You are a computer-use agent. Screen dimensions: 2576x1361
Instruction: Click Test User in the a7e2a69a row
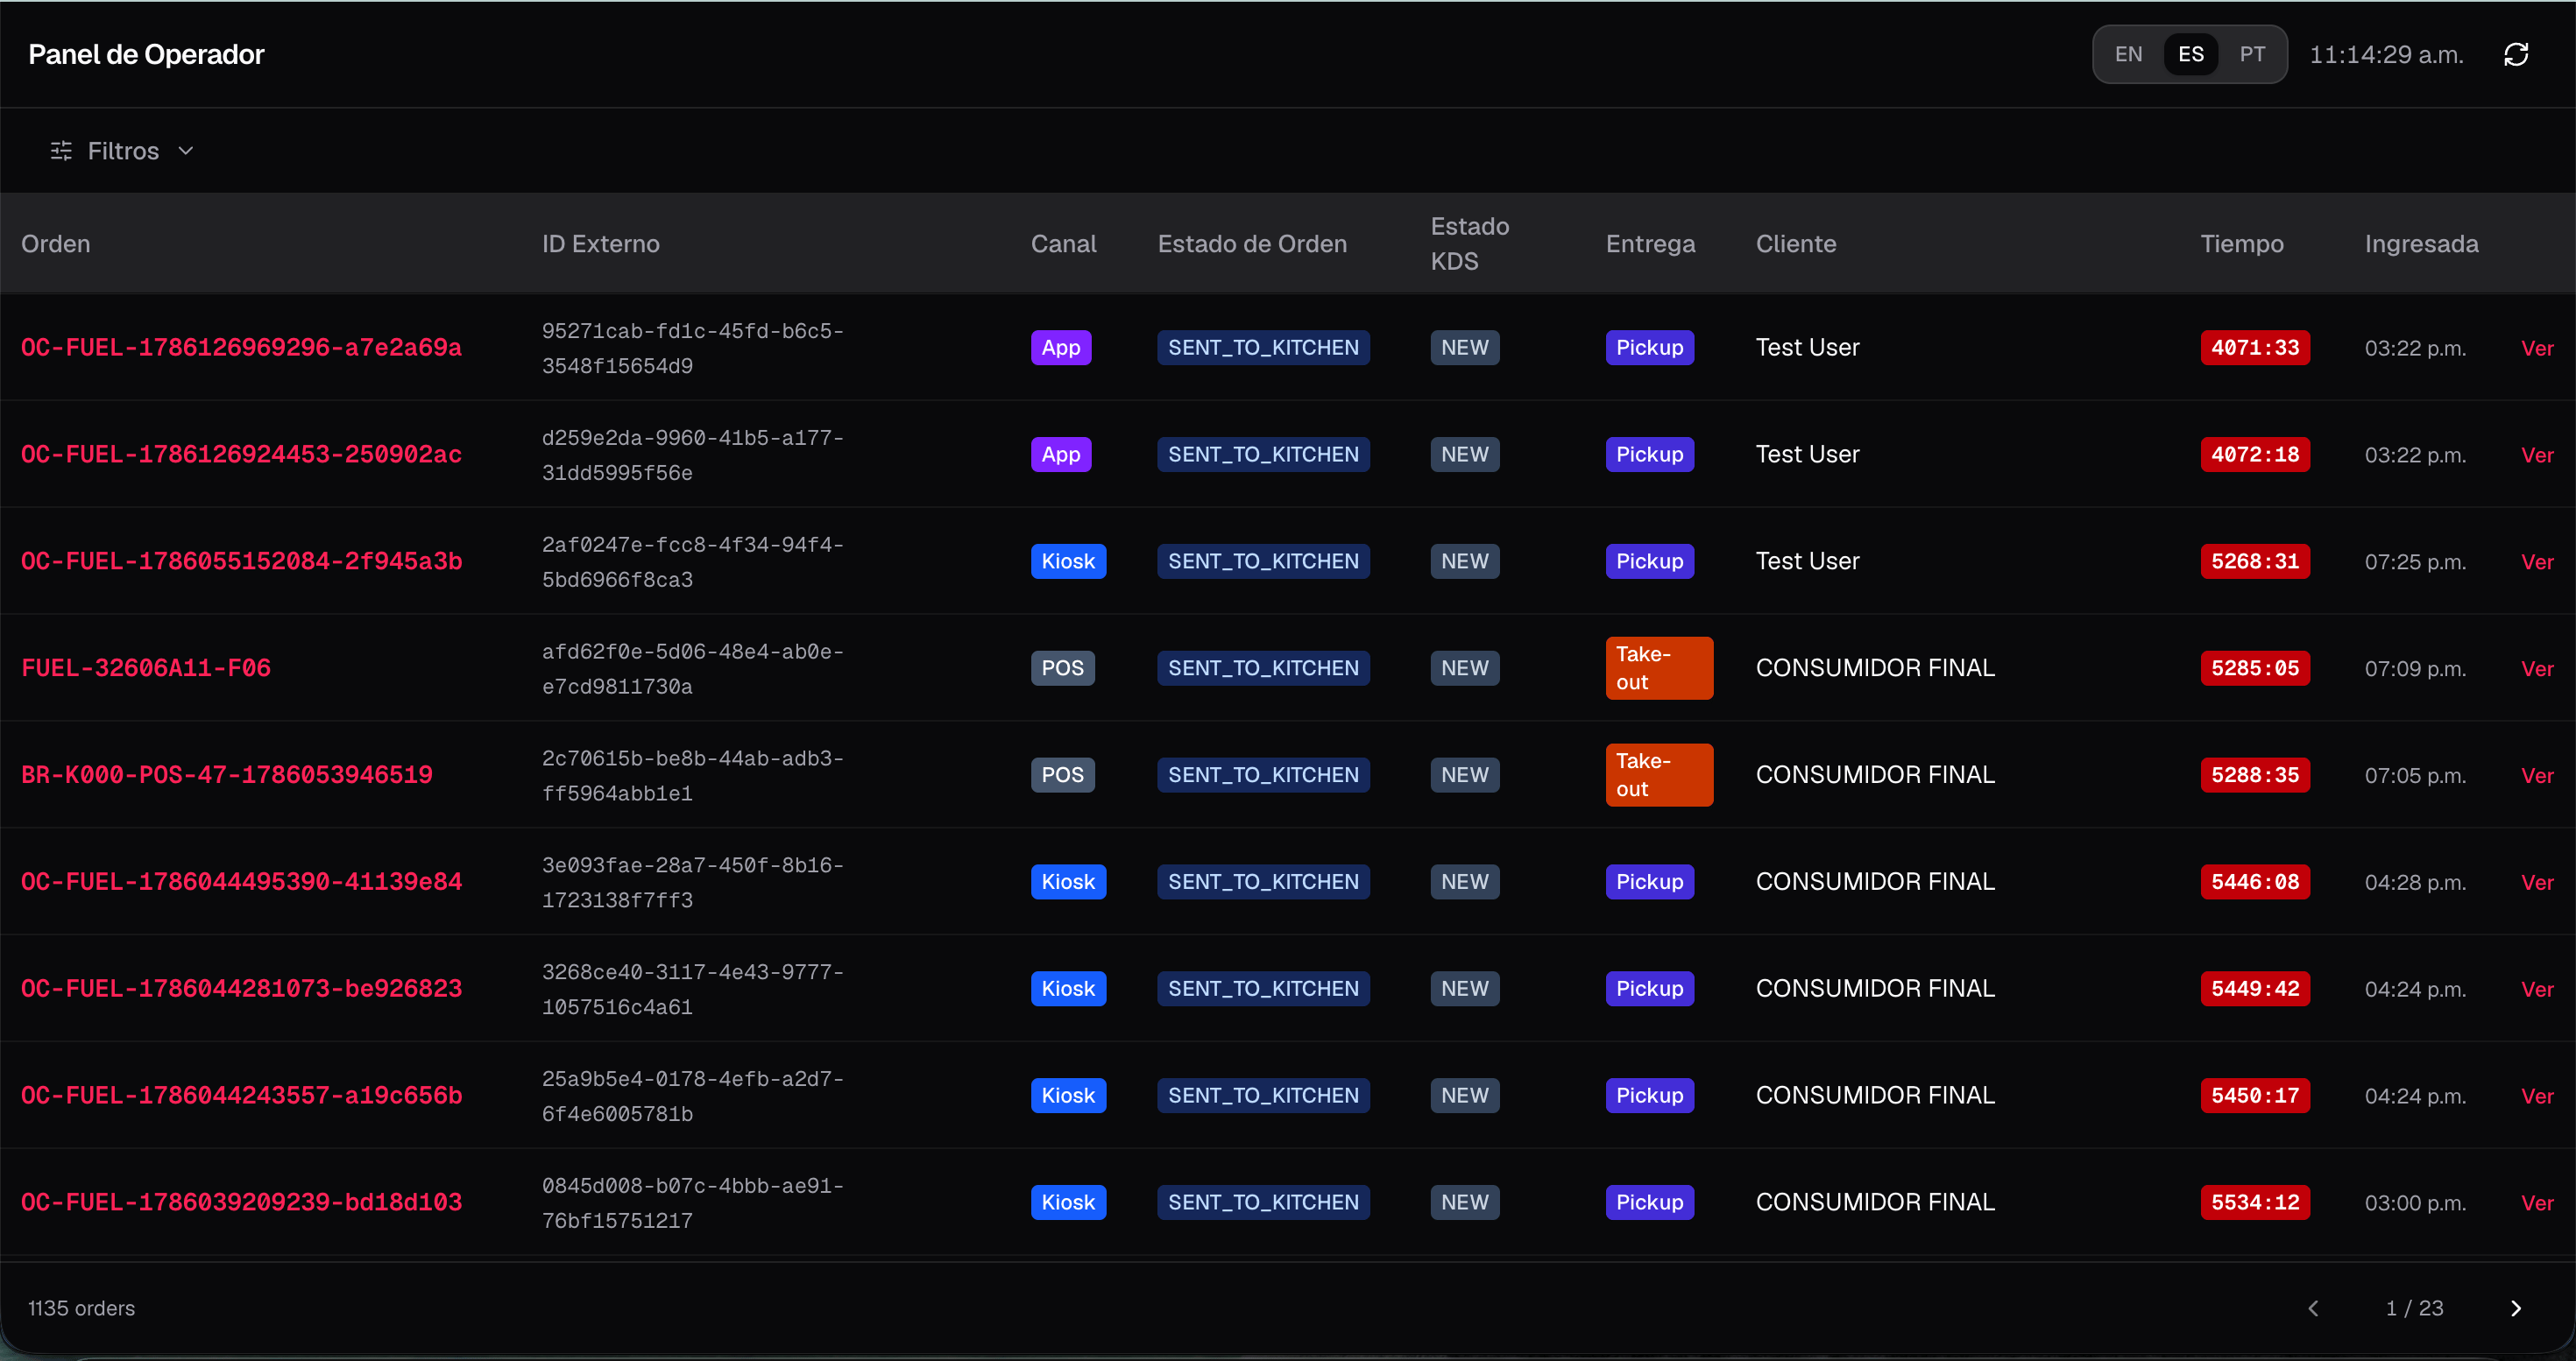1807,348
